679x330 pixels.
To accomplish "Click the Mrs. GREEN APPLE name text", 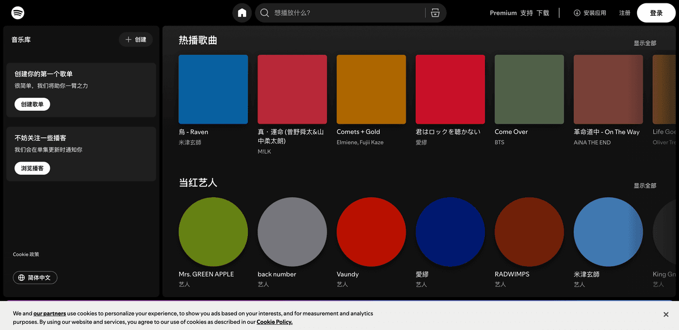I will tap(207, 275).
